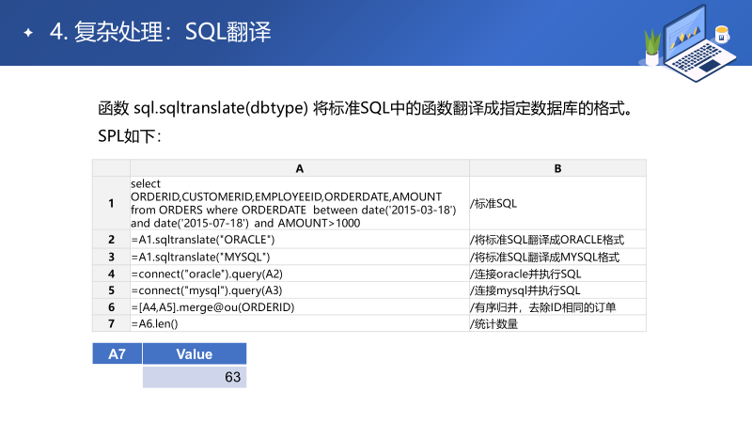Screen dimensions: 752x423
Task: Select row header 7 in the SPL grid
Action: click(x=111, y=324)
